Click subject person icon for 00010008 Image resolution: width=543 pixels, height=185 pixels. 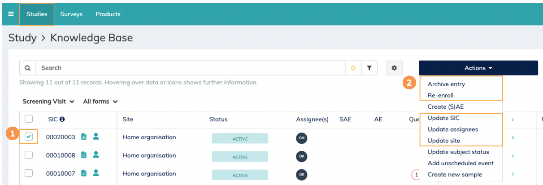96,155
